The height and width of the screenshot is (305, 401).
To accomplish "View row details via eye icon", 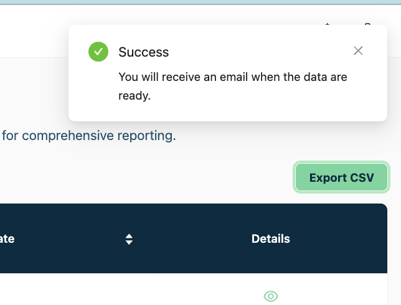I will tap(270, 296).
